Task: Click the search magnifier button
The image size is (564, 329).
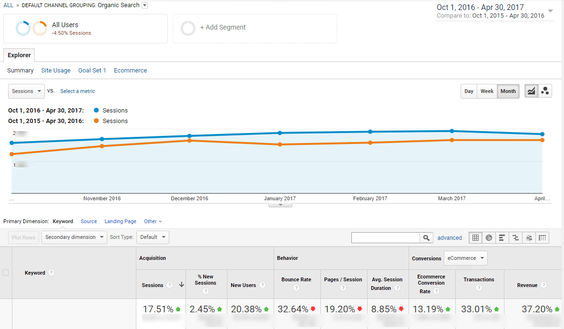Action: 426,237
